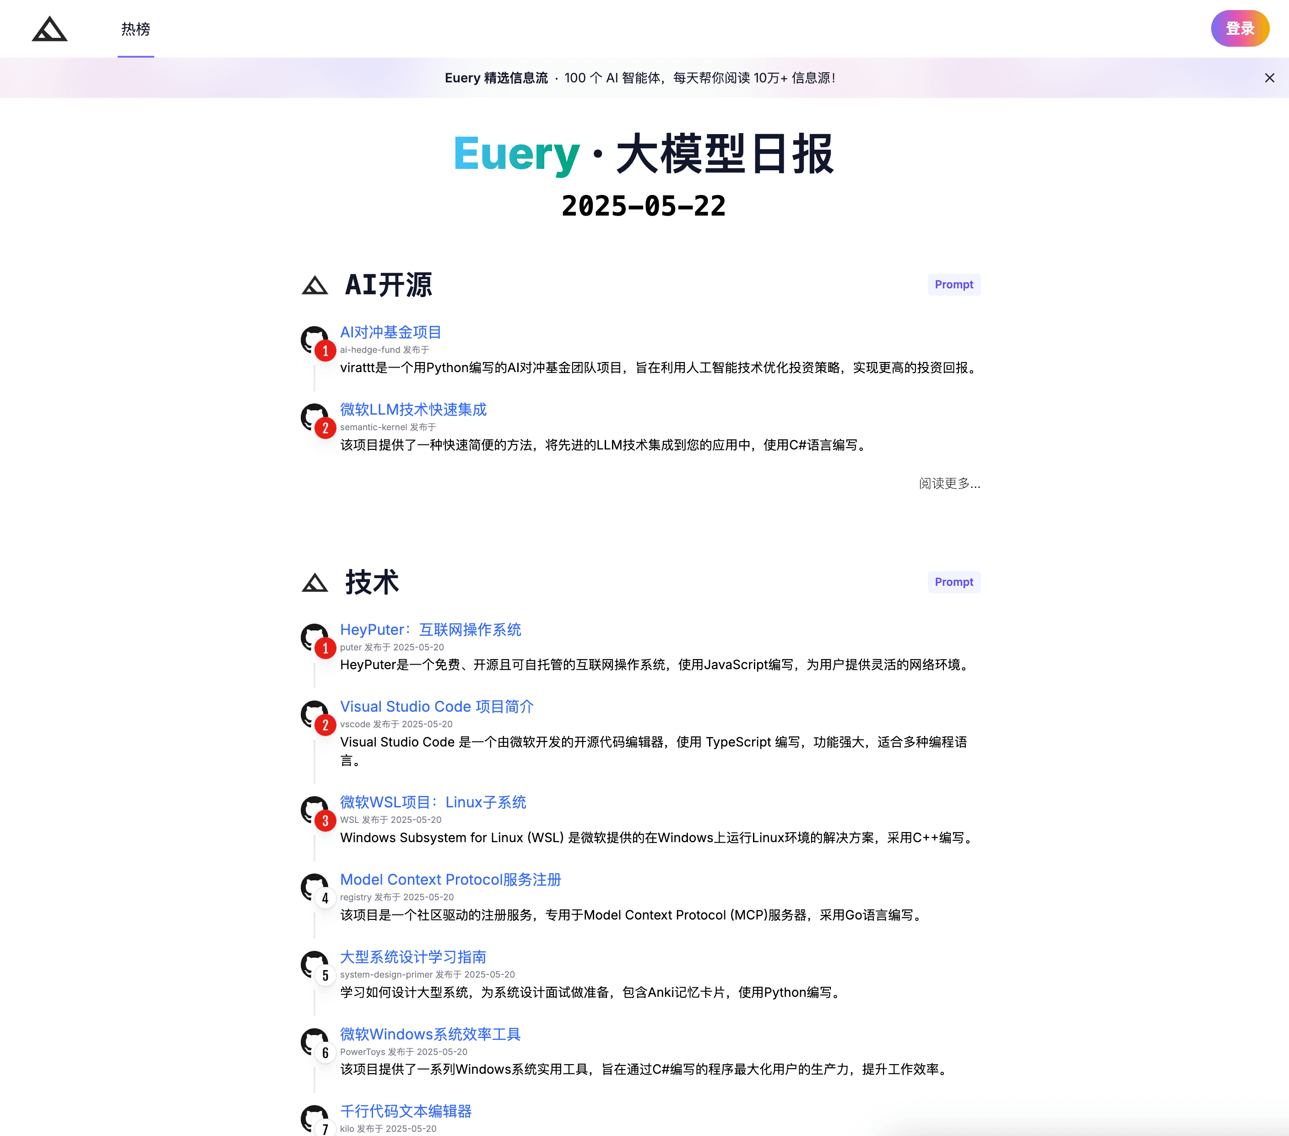
Task: Open Prompt button in AI开源 section
Action: (953, 284)
